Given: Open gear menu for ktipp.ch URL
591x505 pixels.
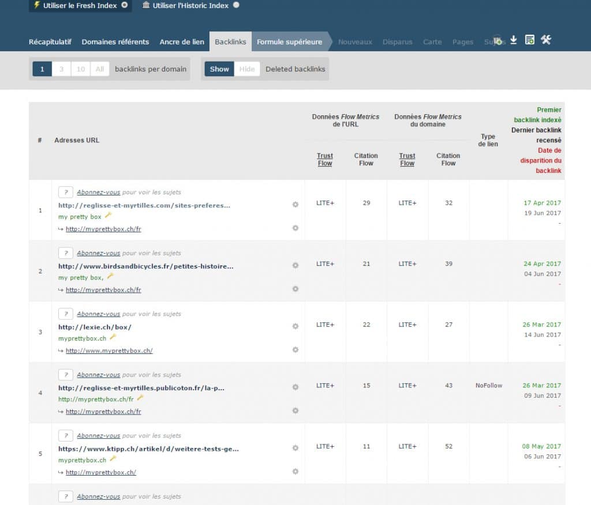Looking at the screenshot, I should tap(295, 448).
